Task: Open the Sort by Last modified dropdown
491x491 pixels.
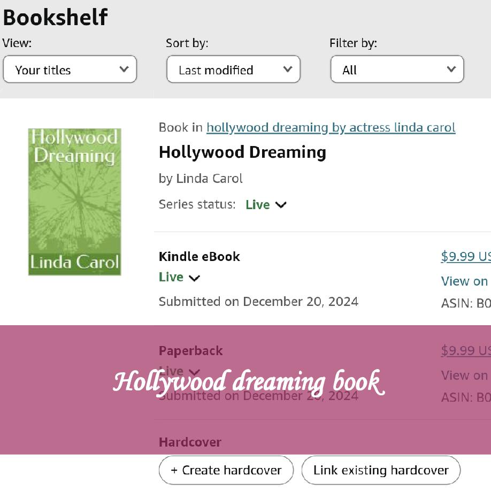Action: click(233, 70)
